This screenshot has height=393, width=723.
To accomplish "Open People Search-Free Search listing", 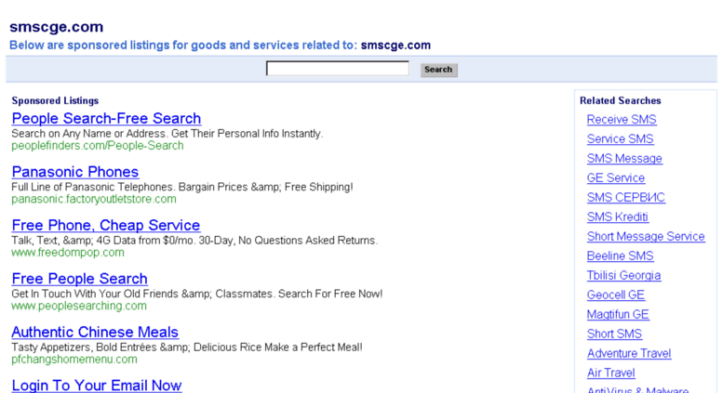I will [x=106, y=118].
